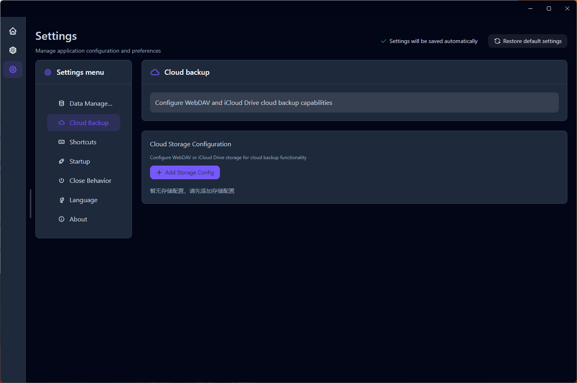Click the cloud icon in the Cloud backup header
The width and height of the screenshot is (577, 383).
coord(155,72)
